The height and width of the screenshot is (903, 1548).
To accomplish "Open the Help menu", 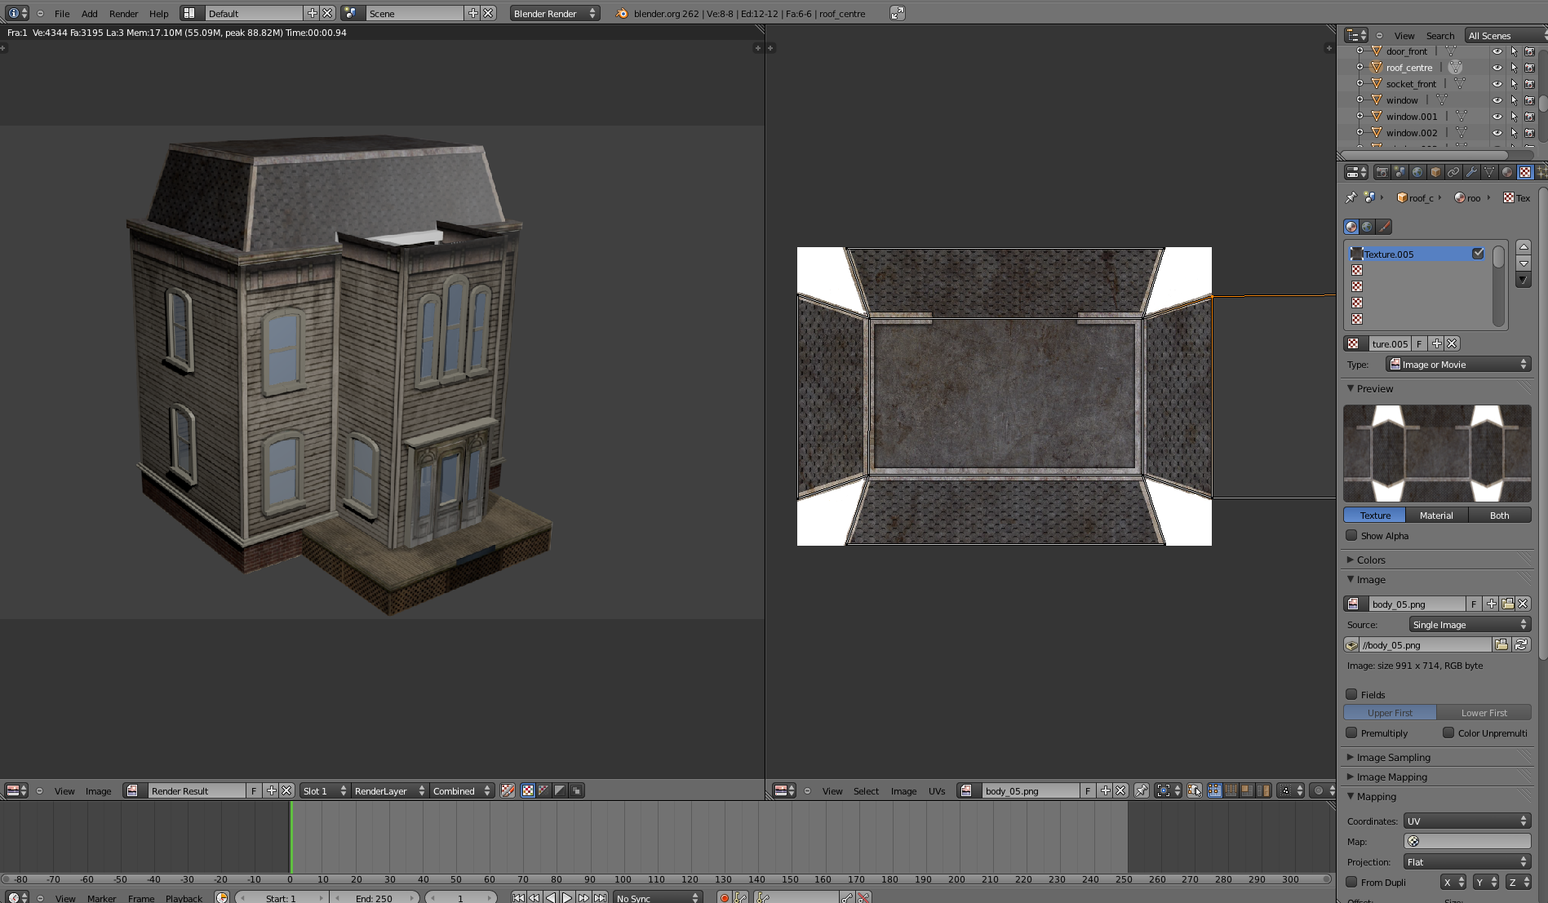I will (x=159, y=14).
